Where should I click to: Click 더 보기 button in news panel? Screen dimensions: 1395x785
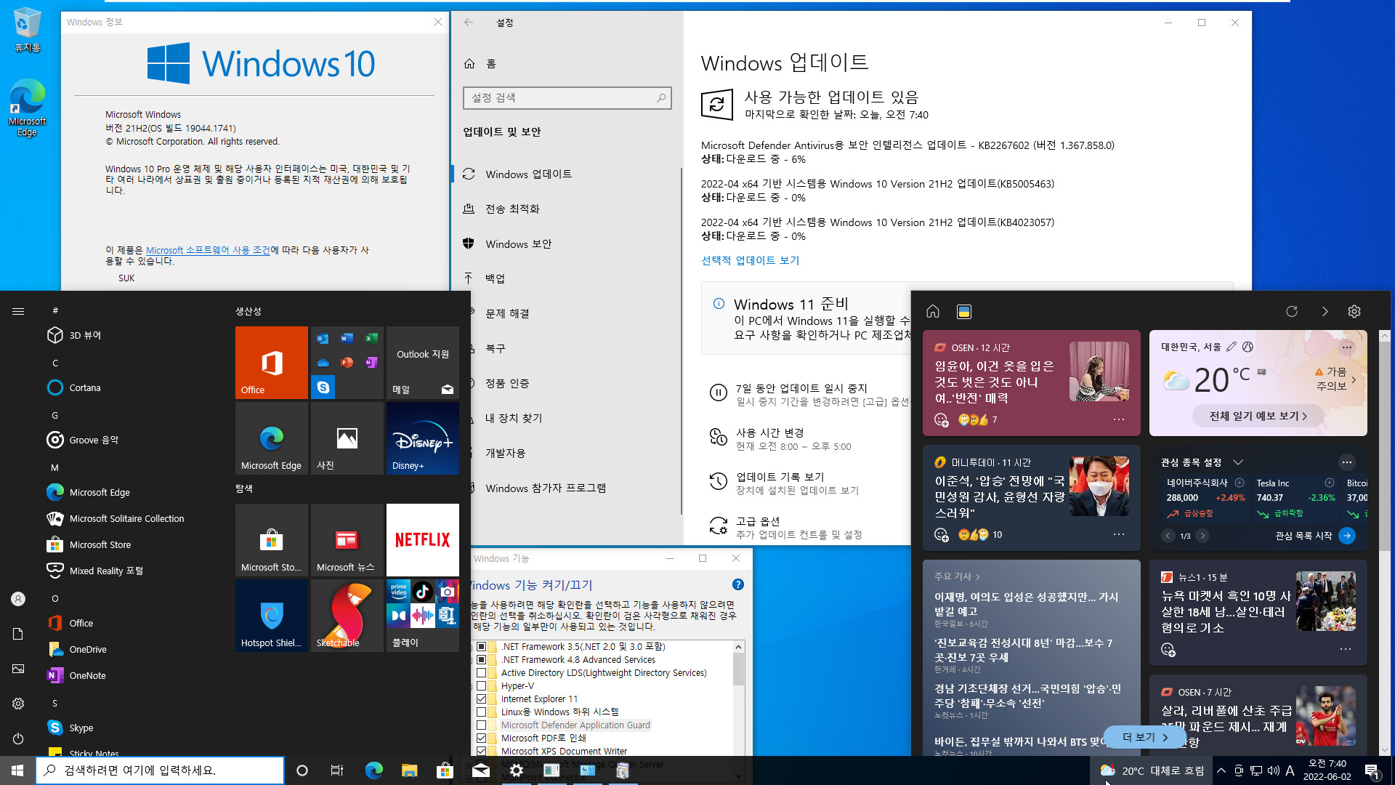pyautogui.click(x=1144, y=737)
